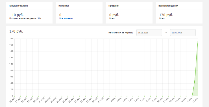The width and height of the screenshot is (209, 107).
Task: Click the start date field 16.05.2019
Action: tap(149, 33)
